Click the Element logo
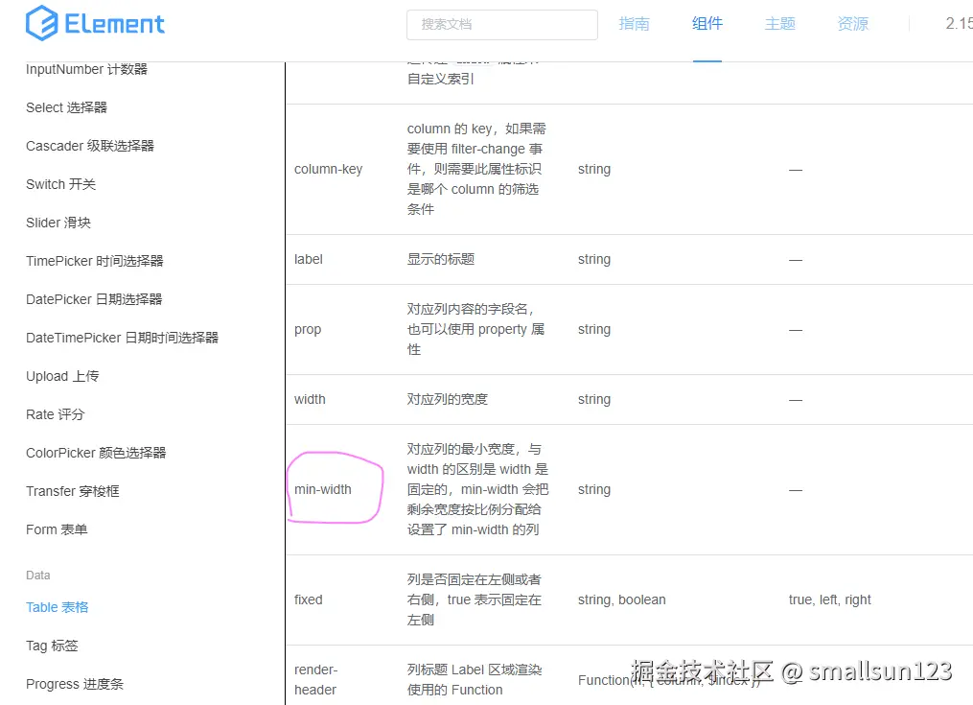The height and width of the screenshot is (705, 973). point(95,24)
